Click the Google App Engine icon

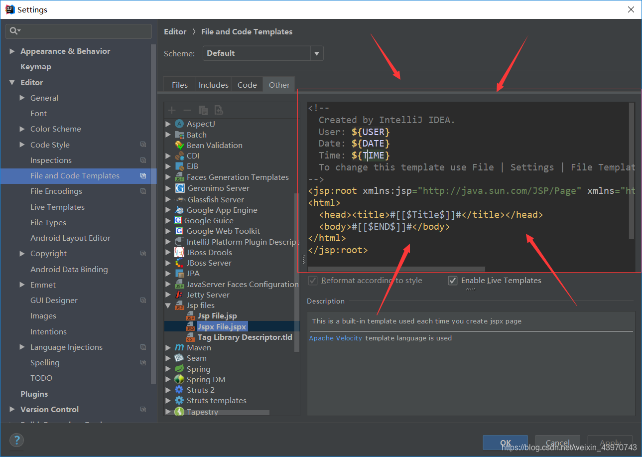point(179,210)
